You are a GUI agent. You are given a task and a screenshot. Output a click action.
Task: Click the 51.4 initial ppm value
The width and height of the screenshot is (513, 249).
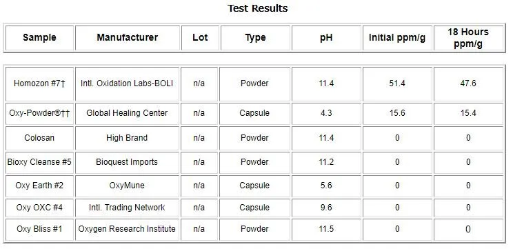pos(397,83)
